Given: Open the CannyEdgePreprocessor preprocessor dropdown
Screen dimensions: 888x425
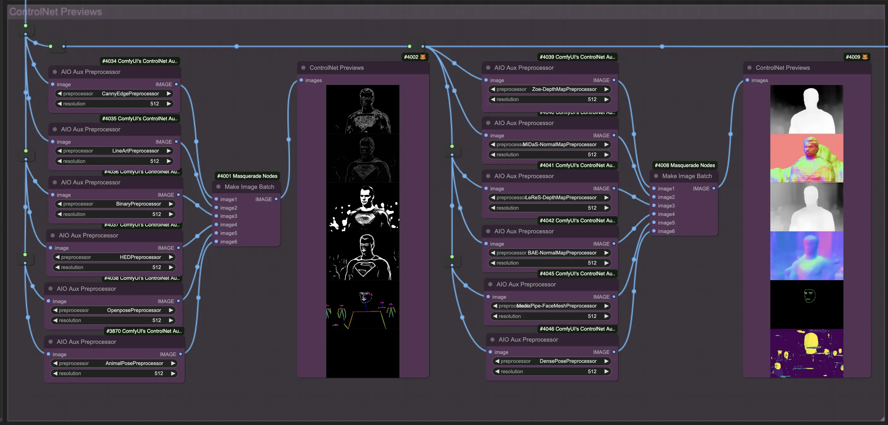Looking at the screenshot, I should click(114, 93).
